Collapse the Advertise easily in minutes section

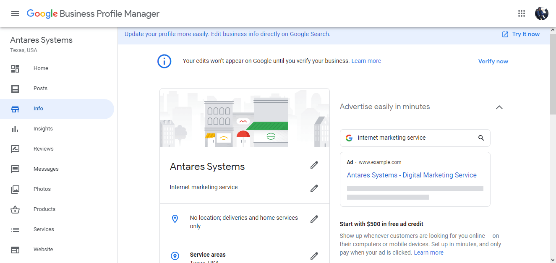[x=499, y=107]
